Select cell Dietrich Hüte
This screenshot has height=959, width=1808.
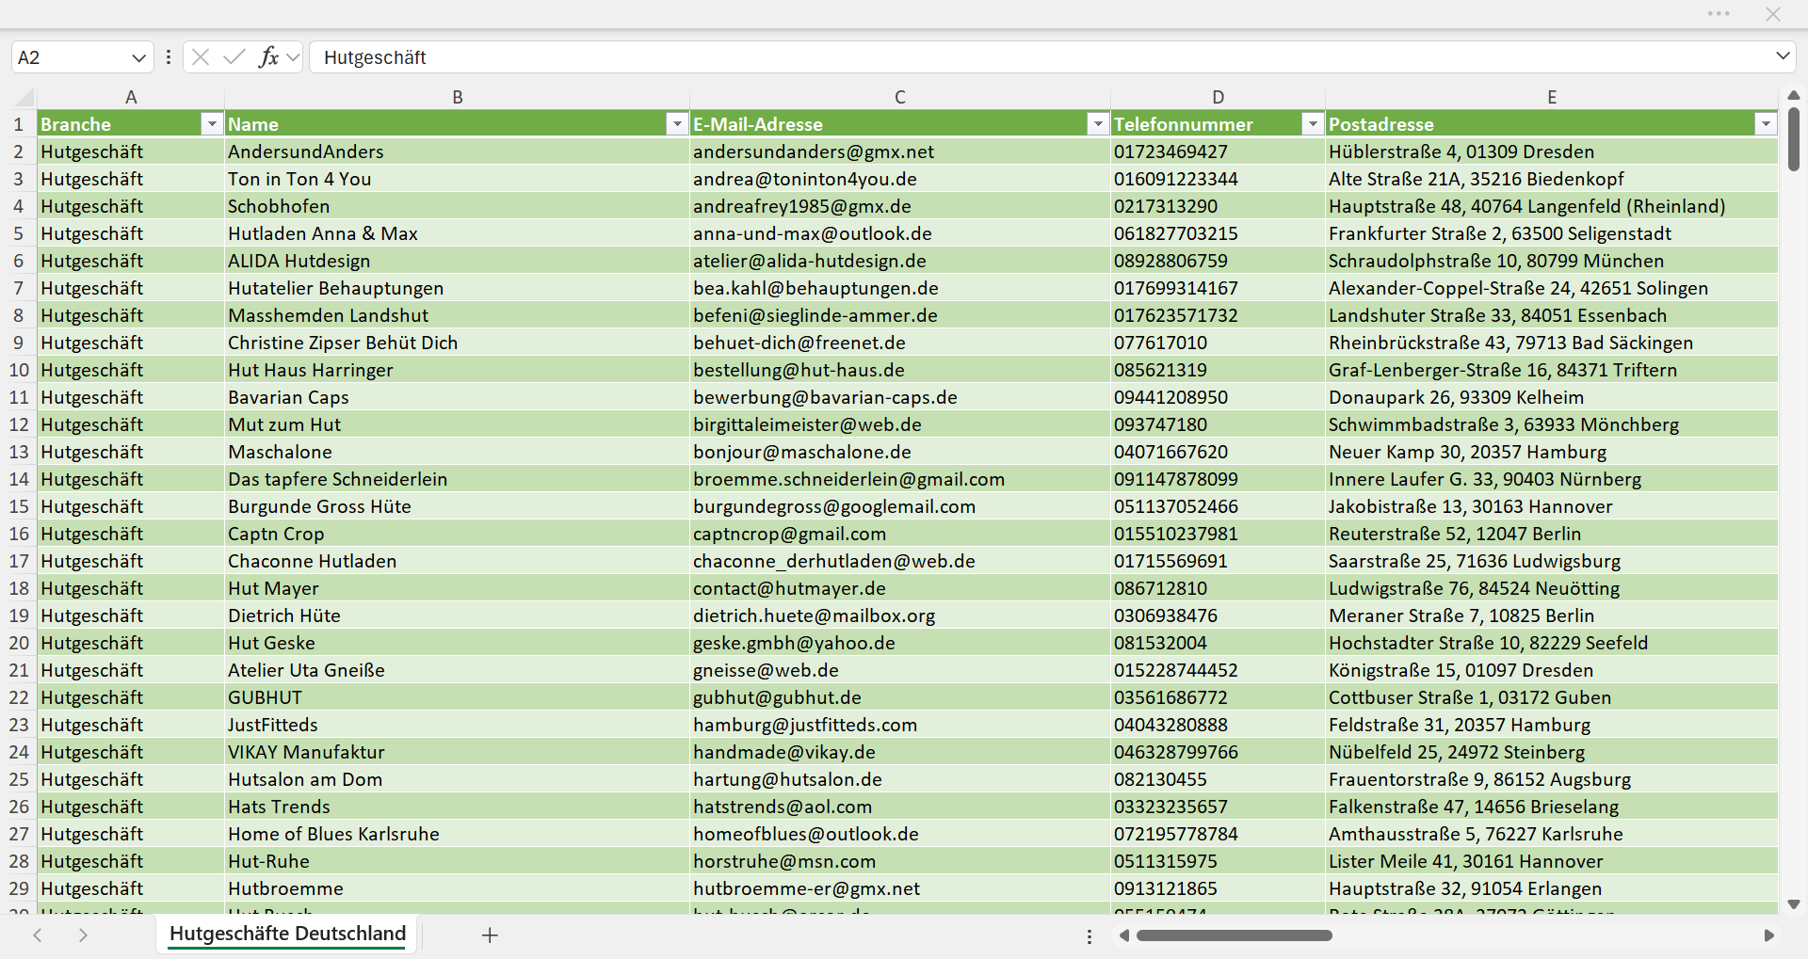tap(457, 615)
